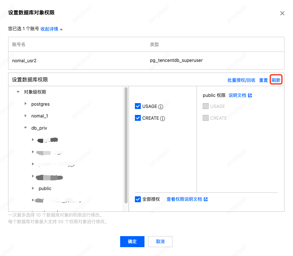This screenshot has width=293, height=256.
Task: Show info tooltip icon next to CREATE
Action: tap(163, 119)
